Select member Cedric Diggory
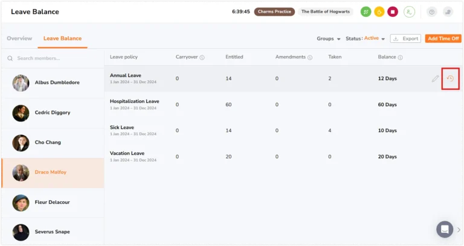 click(x=53, y=113)
